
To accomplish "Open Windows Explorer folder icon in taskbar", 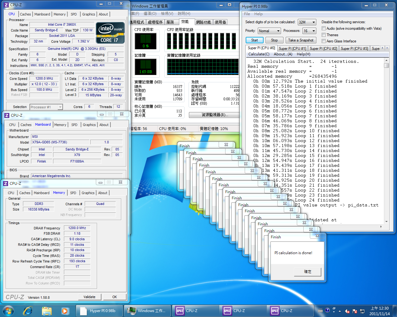I will pyautogui.click(x=47, y=310).
